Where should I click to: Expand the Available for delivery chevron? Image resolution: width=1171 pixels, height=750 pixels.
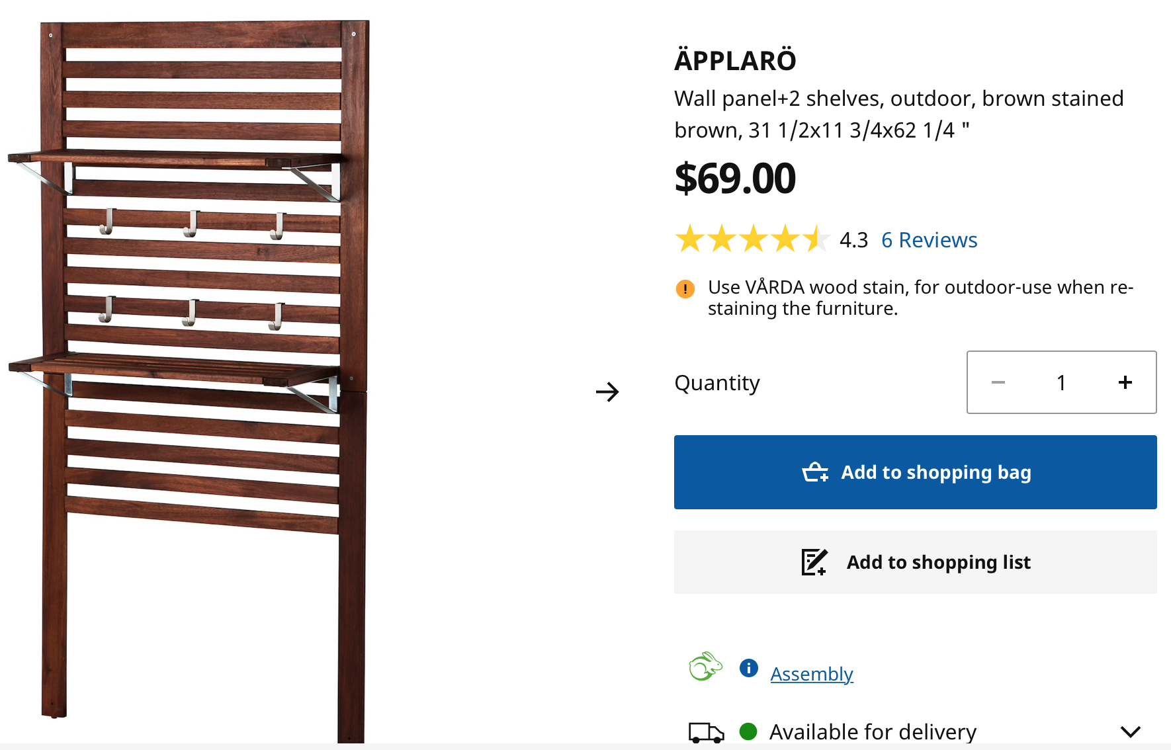click(1131, 731)
